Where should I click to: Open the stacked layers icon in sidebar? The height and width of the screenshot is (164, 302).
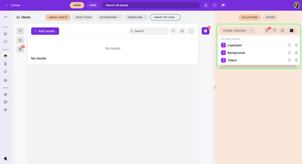click(5, 80)
